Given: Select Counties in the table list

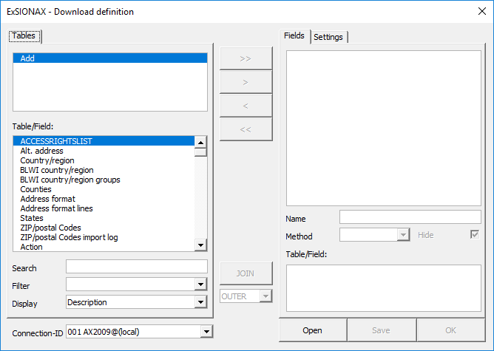Looking at the screenshot, I should [104, 189].
